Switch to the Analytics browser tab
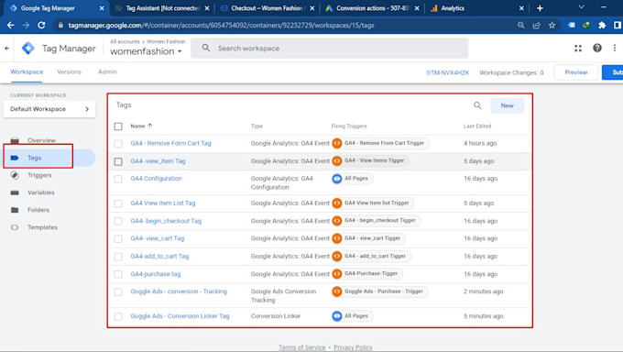 [x=476, y=8]
